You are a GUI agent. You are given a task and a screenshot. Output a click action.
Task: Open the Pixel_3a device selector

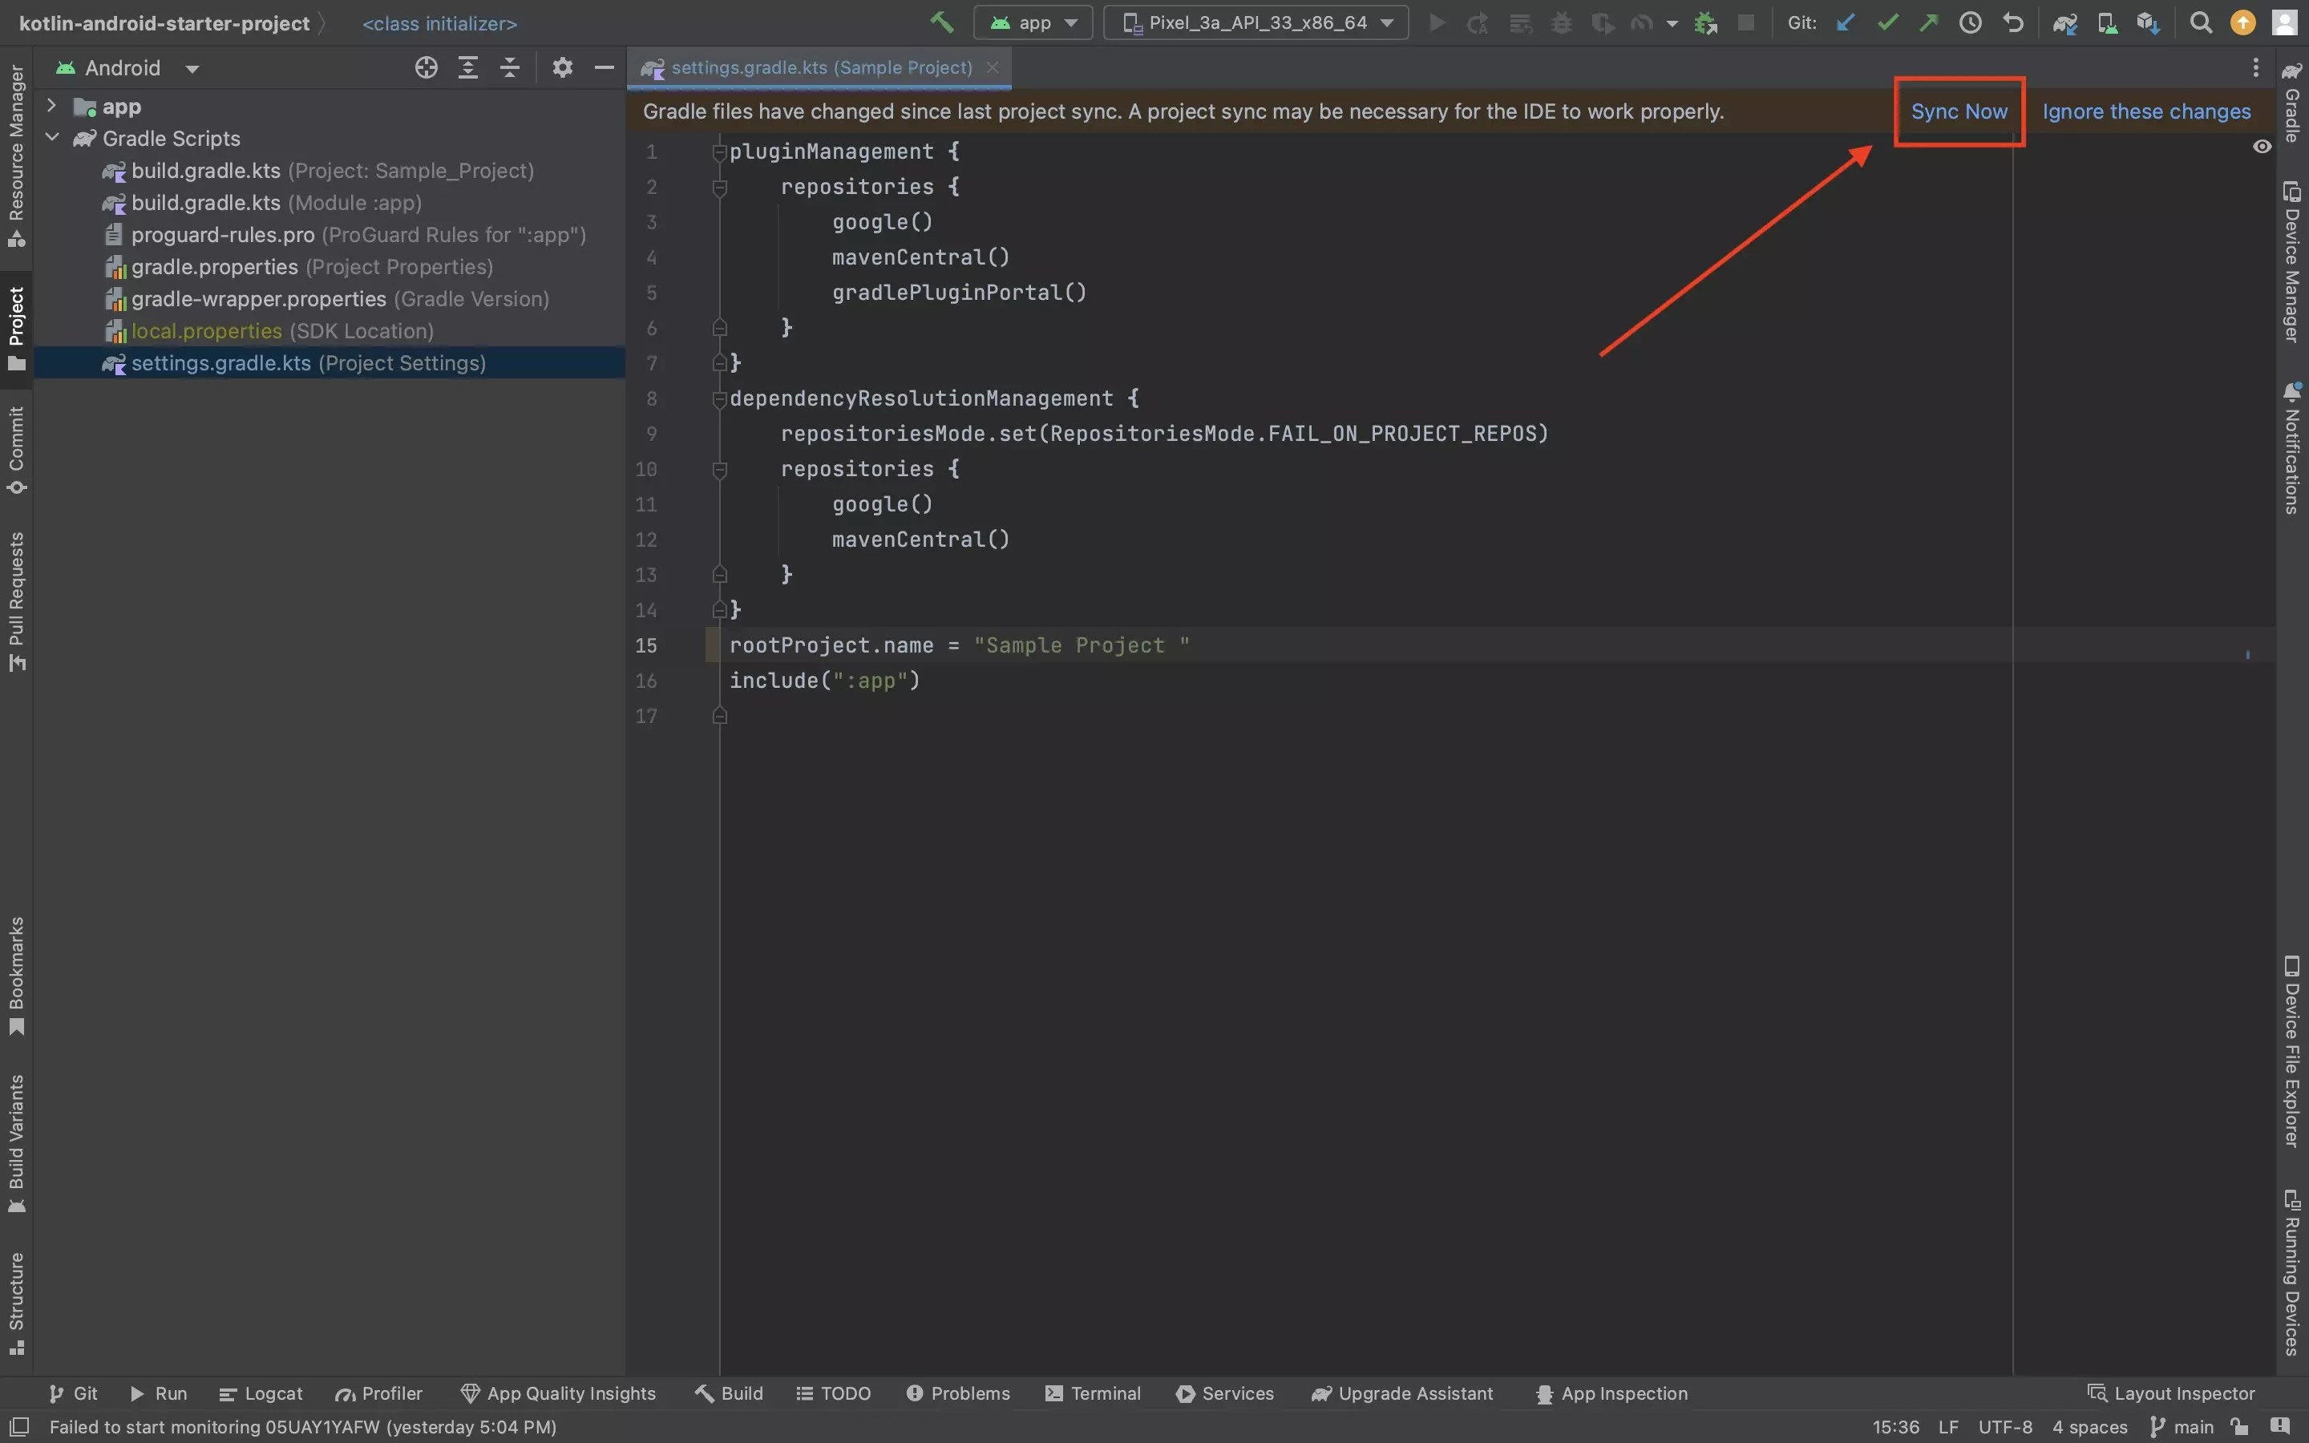click(1255, 22)
